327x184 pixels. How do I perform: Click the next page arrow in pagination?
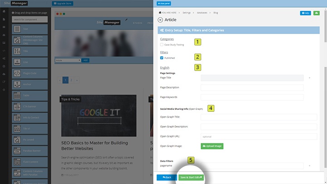point(77,80)
